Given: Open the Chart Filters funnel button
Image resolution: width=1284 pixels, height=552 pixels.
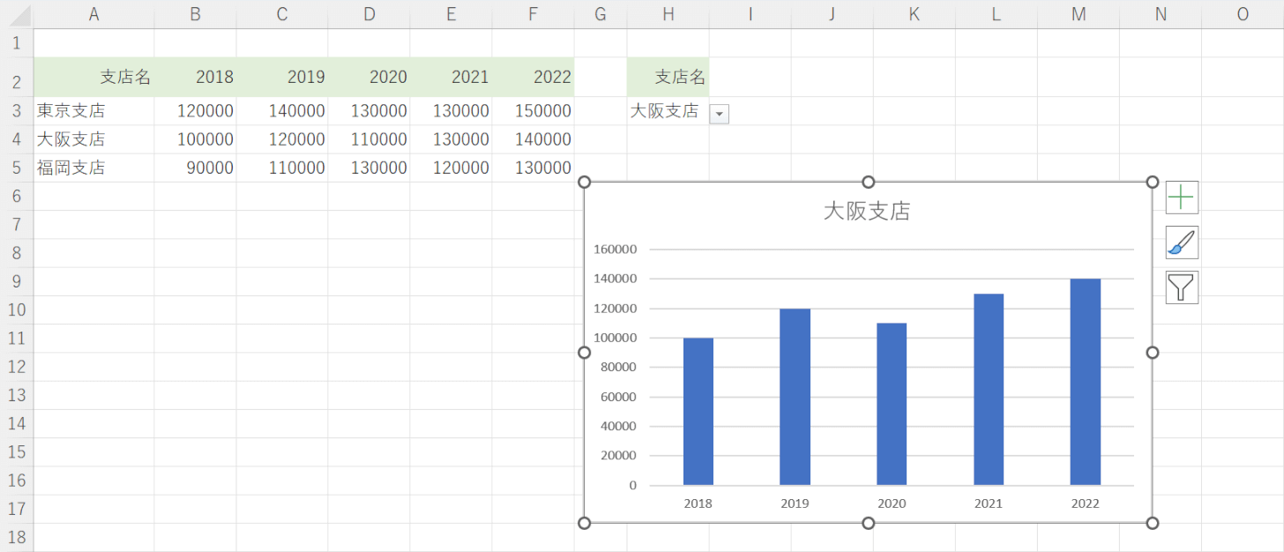Looking at the screenshot, I should (x=1182, y=287).
